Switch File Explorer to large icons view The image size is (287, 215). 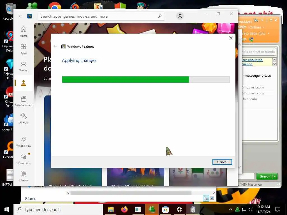212,198
